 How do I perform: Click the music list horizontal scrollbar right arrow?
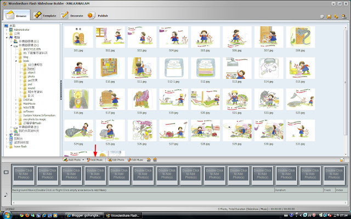346,203
